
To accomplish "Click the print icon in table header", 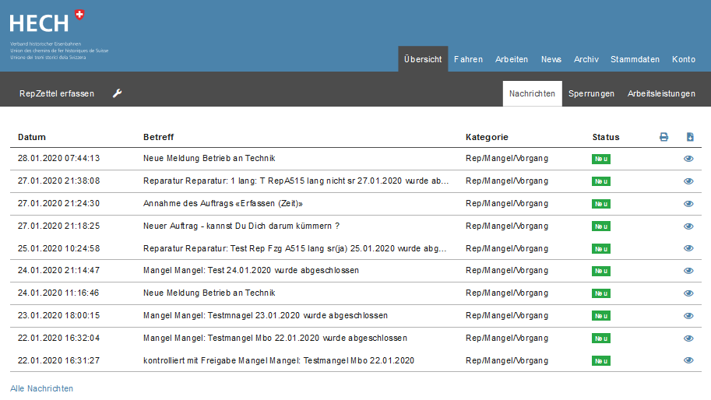I will coord(663,137).
